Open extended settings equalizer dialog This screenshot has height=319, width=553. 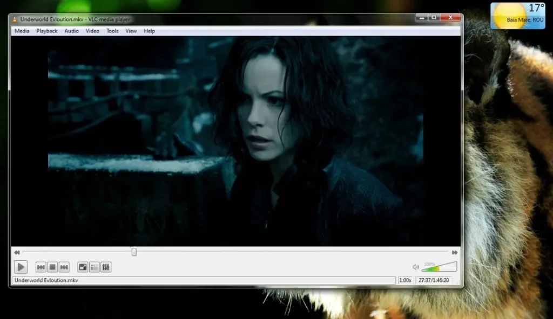tap(106, 267)
